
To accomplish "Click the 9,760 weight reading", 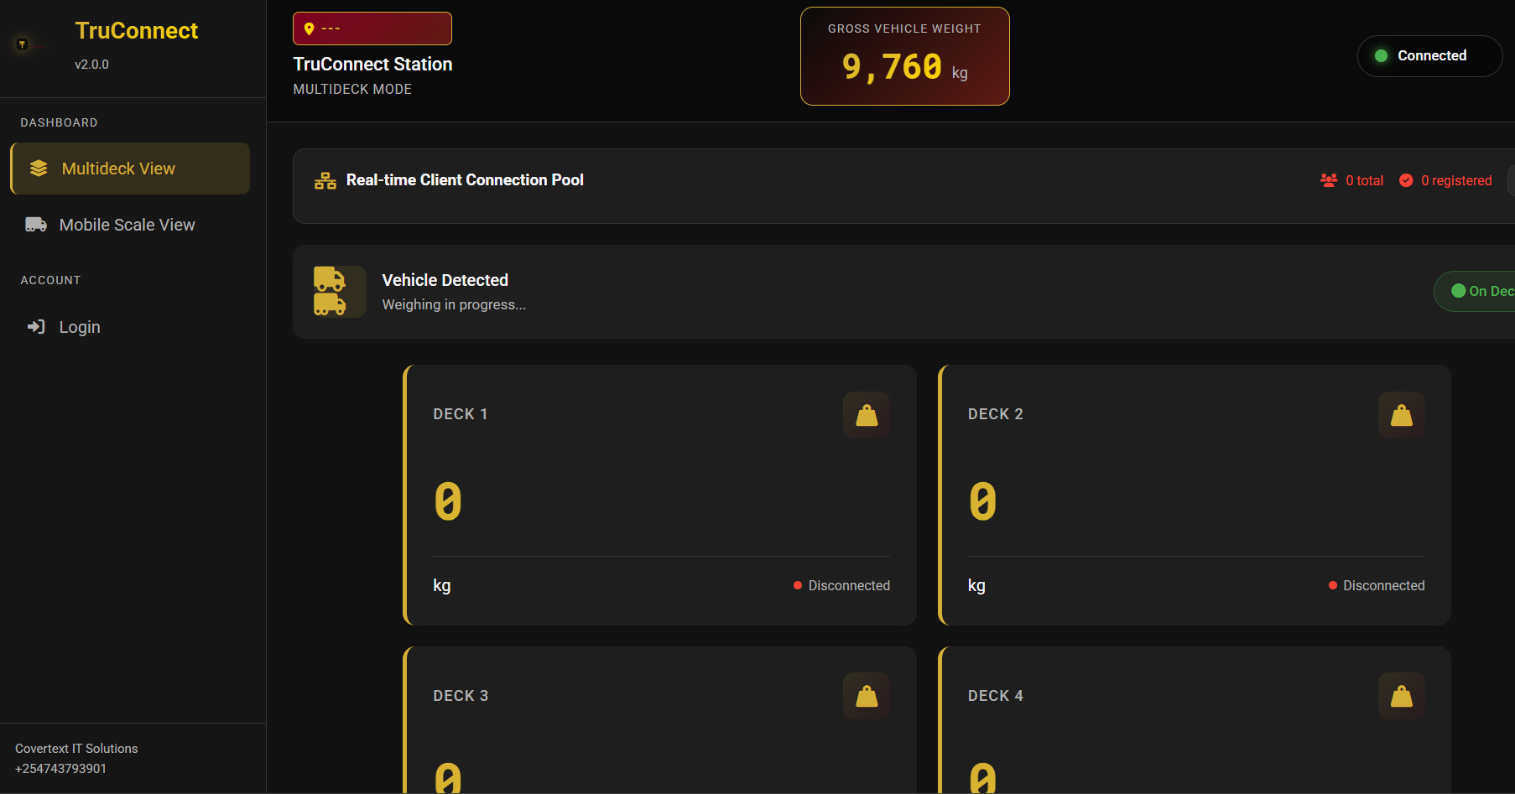I will (x=893, y=67).
